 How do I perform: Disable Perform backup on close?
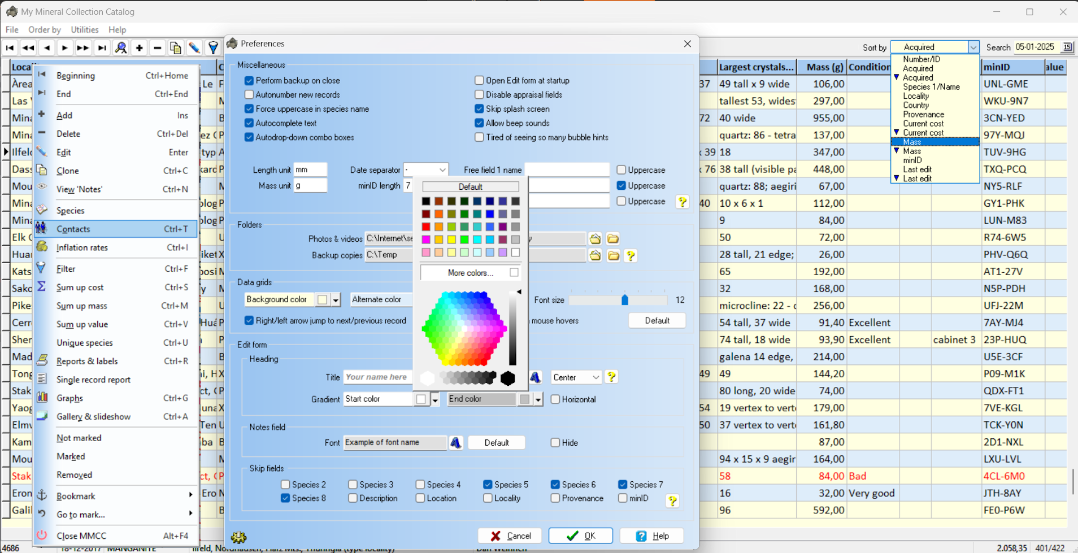(x=249, y=81)
